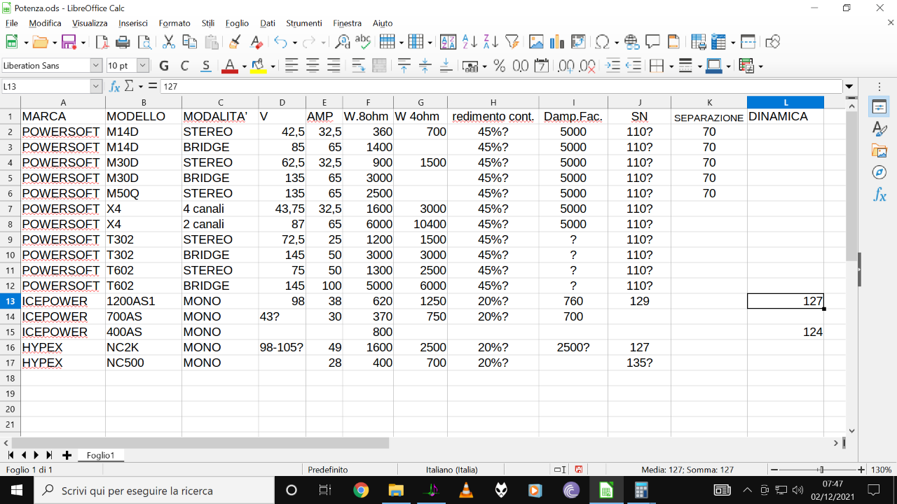Select Sort Ascending icon
The image size is (897, 504).
point(470,42)
